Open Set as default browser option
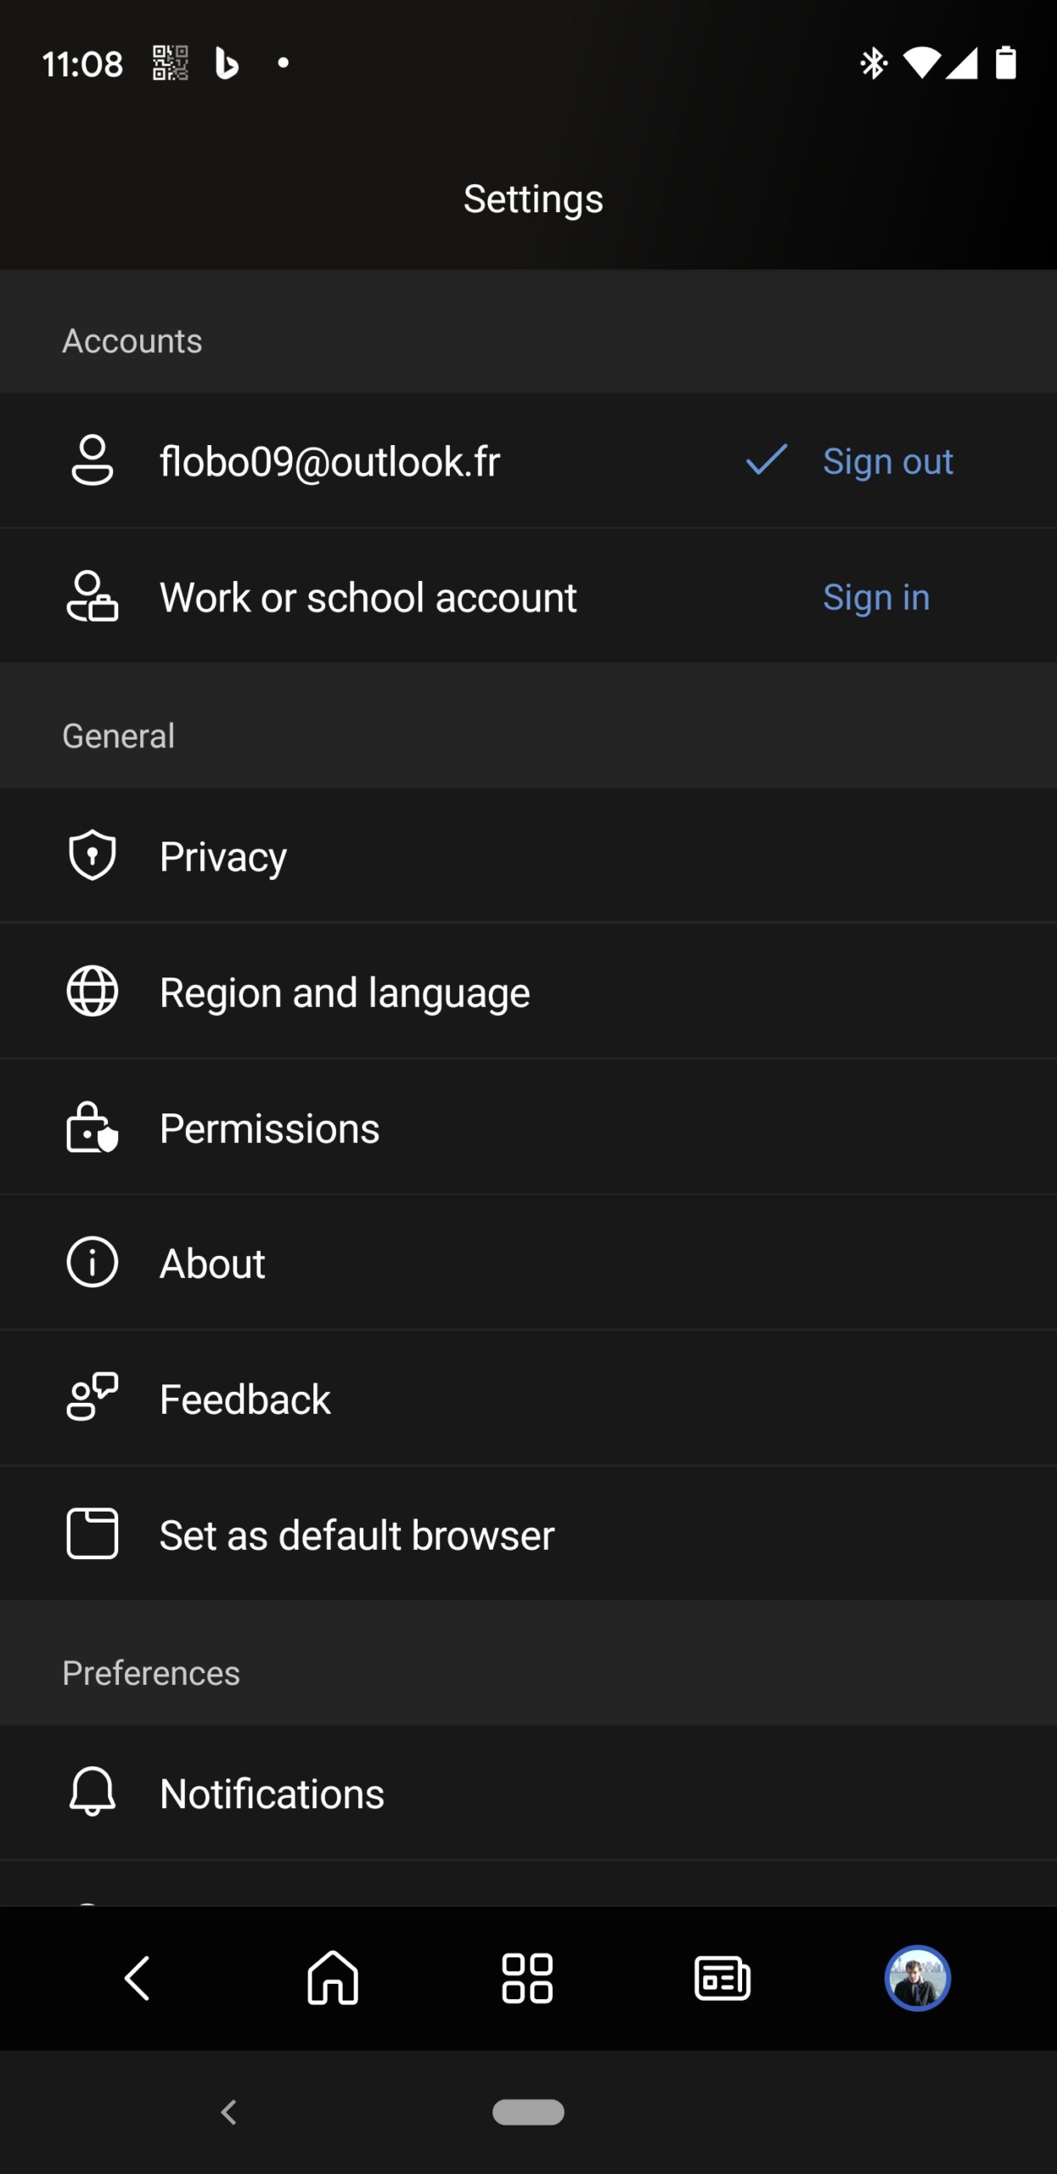 click(x=528, y=1535)
